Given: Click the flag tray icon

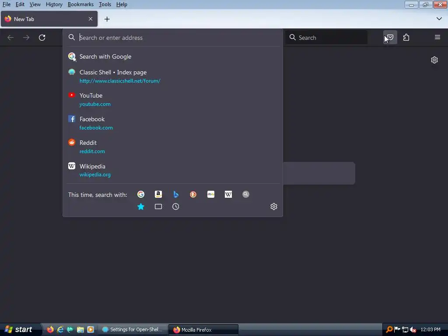Looking at the screenshot, I should tap(397, 329).
